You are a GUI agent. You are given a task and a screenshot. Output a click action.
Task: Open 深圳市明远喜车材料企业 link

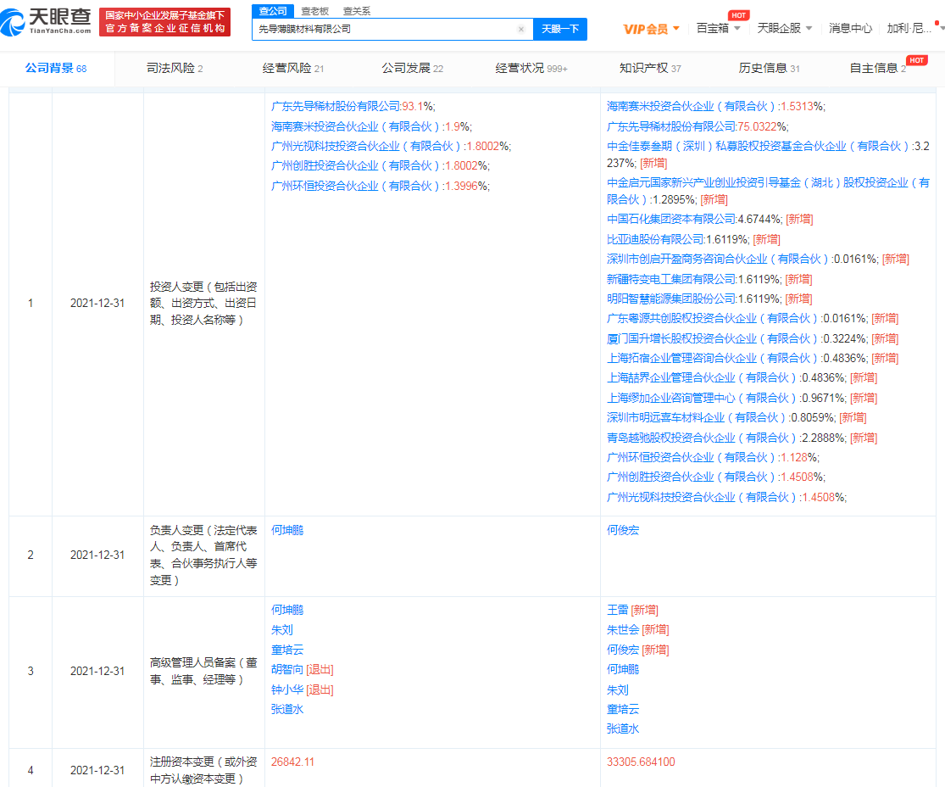(698, 418)
